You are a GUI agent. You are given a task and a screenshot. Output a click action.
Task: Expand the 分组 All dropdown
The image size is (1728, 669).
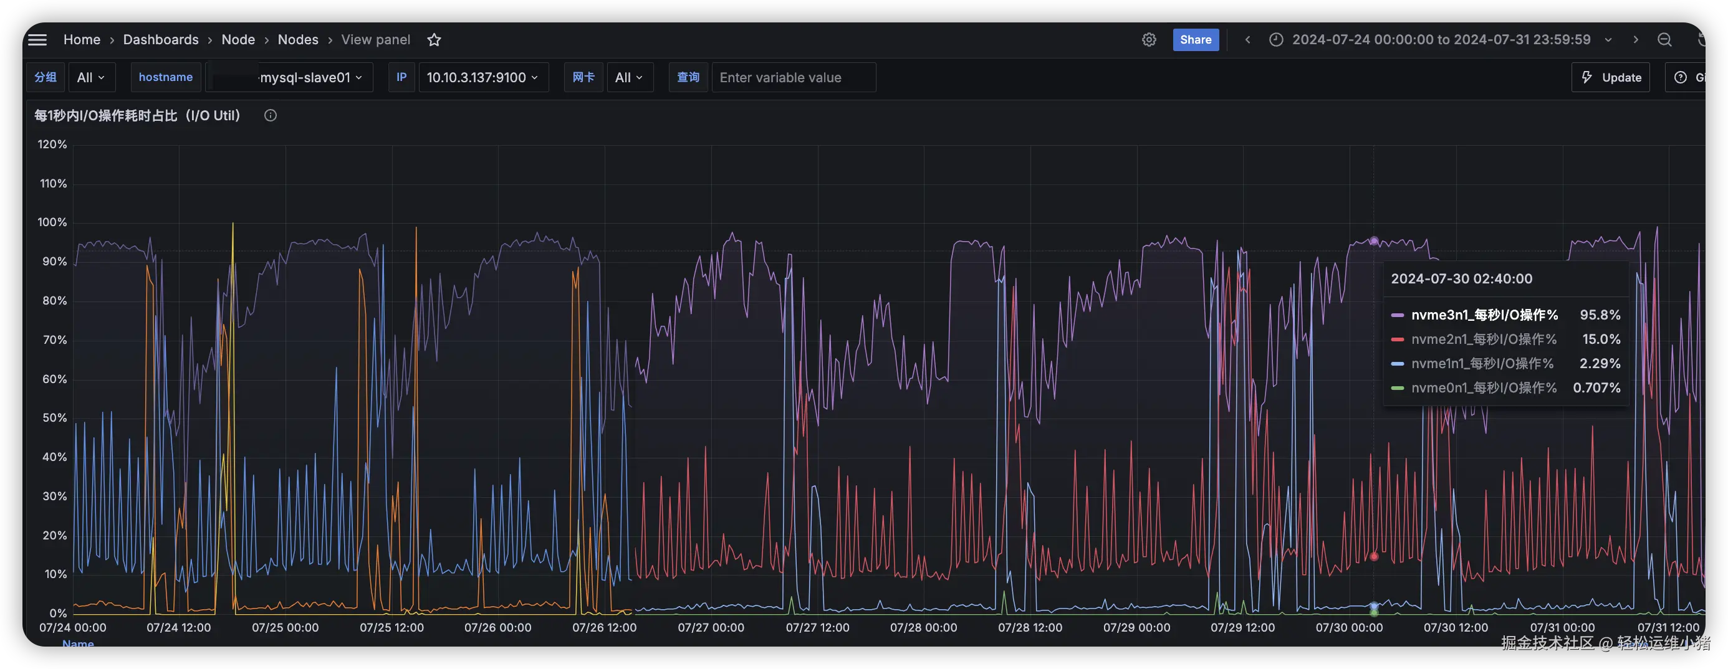[x=91, y=77]
